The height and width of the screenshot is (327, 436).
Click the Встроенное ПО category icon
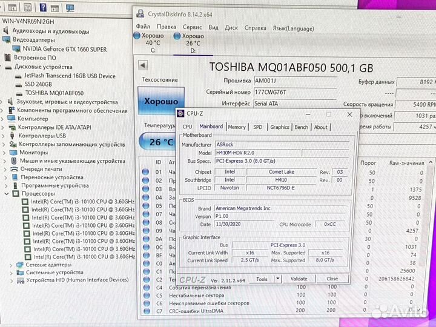pyautogui.click(x=7, y=58)
